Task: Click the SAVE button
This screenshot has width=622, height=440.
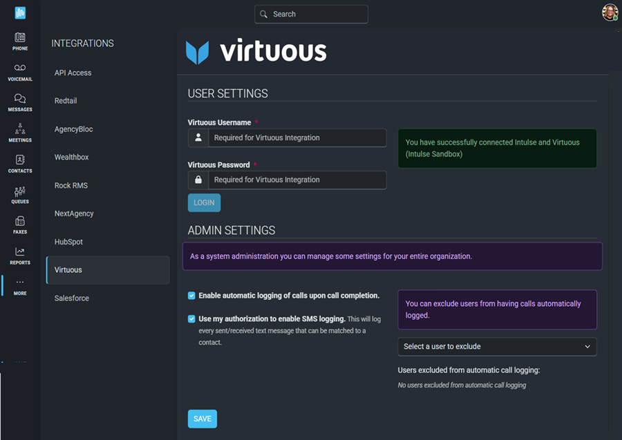Action: click(x=202, y=419)
